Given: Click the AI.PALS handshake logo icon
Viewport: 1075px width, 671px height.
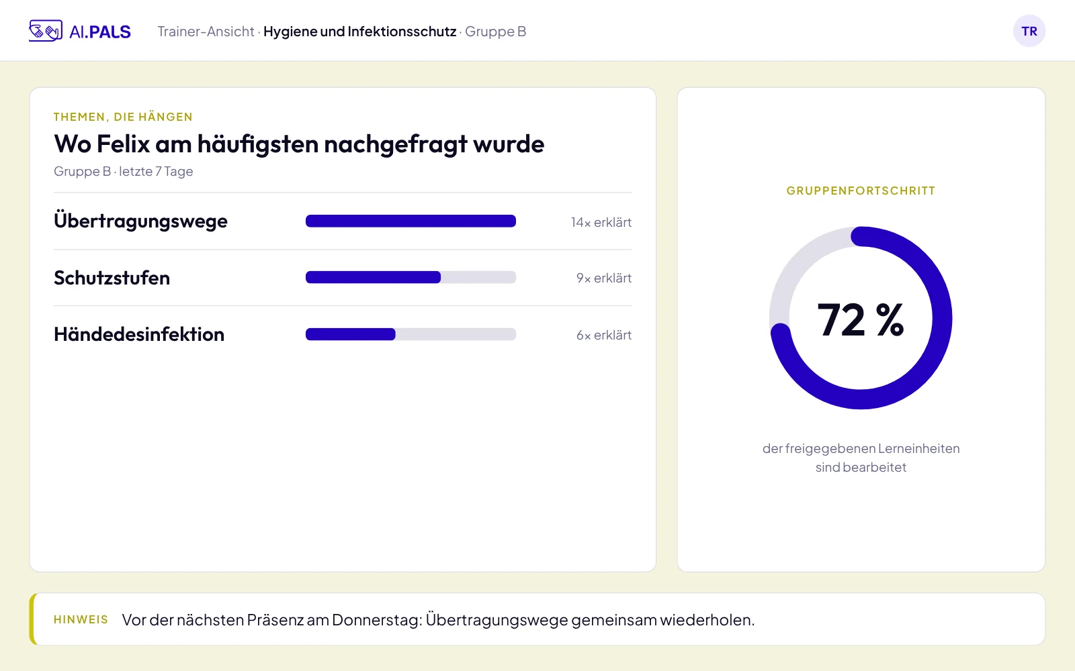Looking at the screenshot, I should pos(46,31).
